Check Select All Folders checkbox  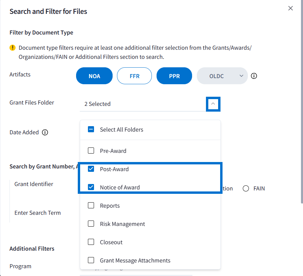pyautogui.click(x=91, y=130)
